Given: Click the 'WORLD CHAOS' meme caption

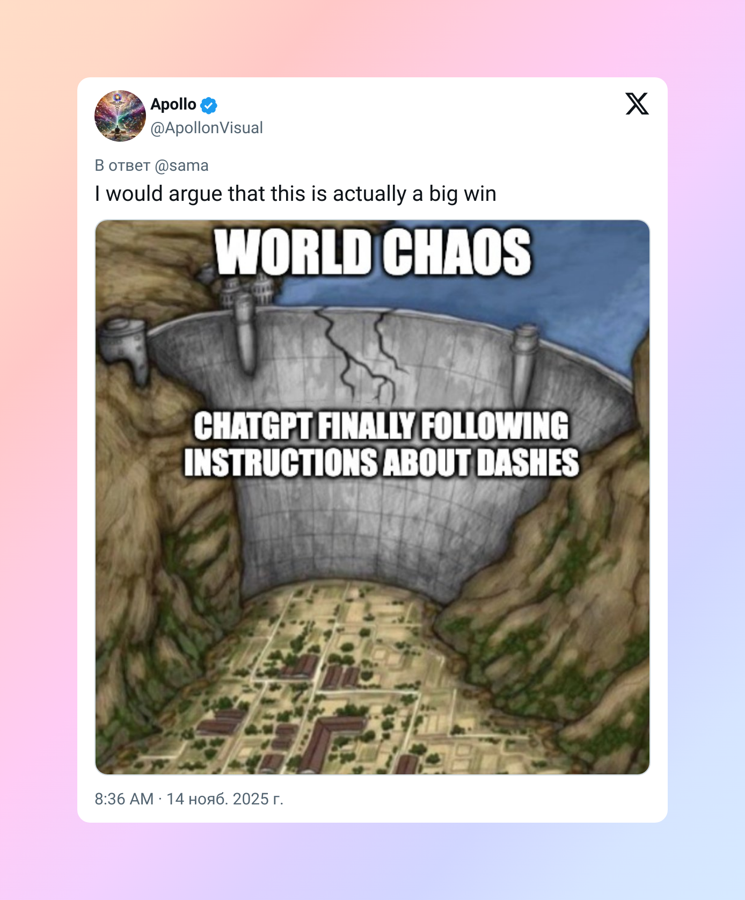Looking at the screenshot, I should click(373, 252).
